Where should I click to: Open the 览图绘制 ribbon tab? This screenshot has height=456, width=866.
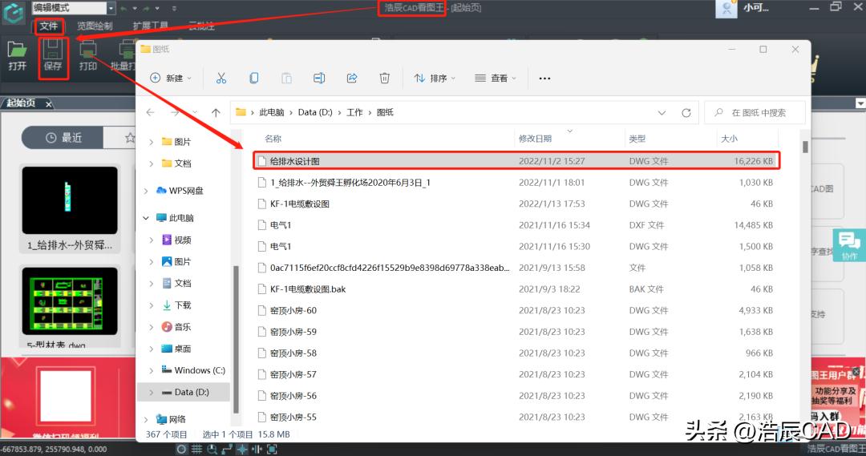[95, 26]
